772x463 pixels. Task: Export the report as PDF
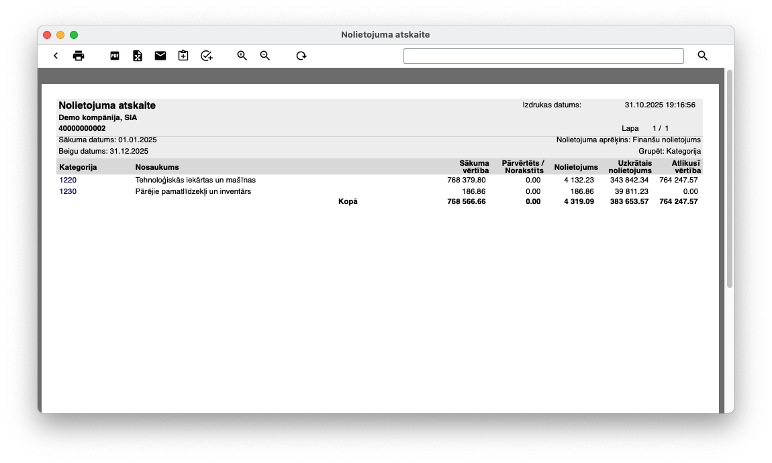point(115,56)
